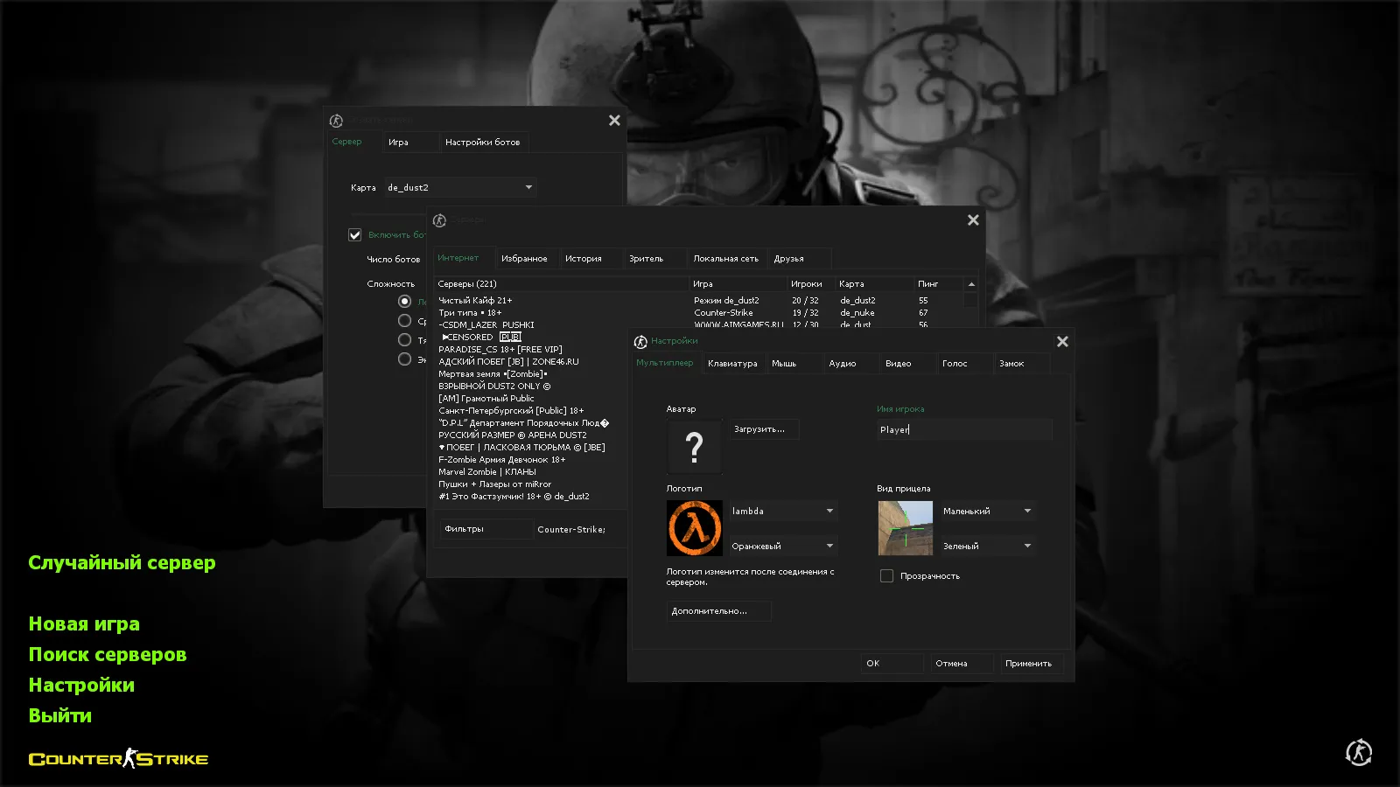
Task: Click the Player name input field
Action: click(x=963, y=429)
